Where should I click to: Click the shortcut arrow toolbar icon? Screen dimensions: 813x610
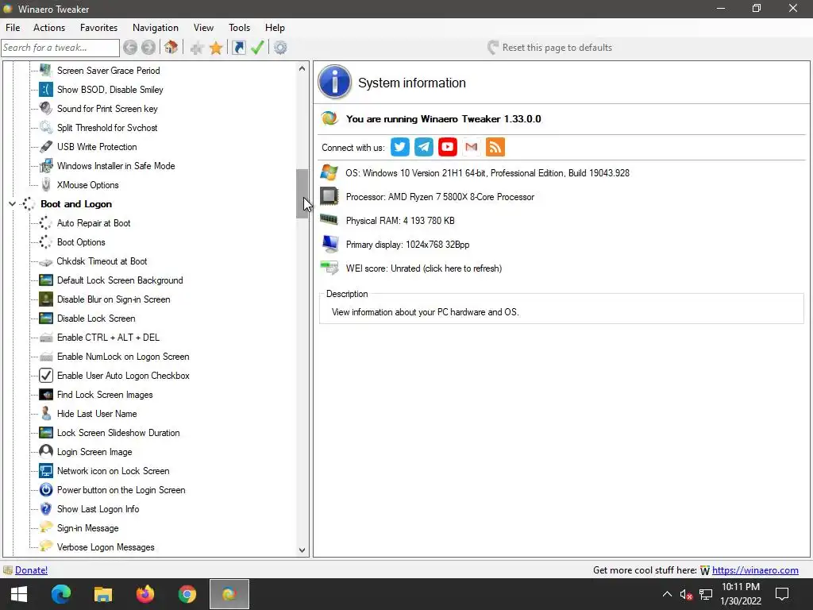(238, 48)
